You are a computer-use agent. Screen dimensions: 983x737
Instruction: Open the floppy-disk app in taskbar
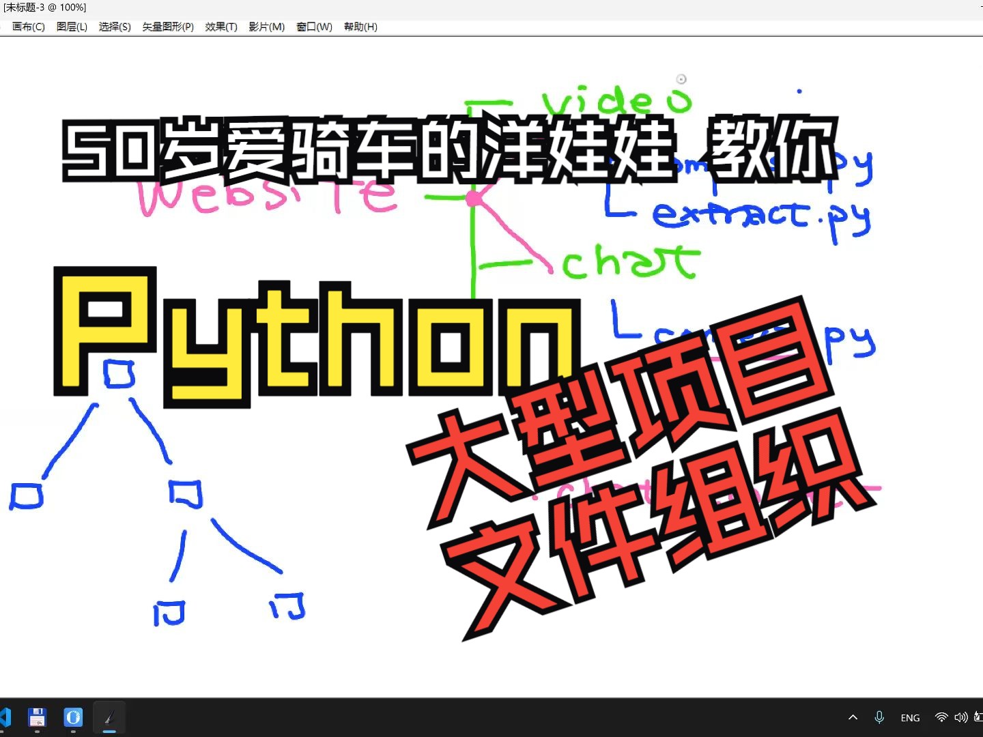click(37, 717)
